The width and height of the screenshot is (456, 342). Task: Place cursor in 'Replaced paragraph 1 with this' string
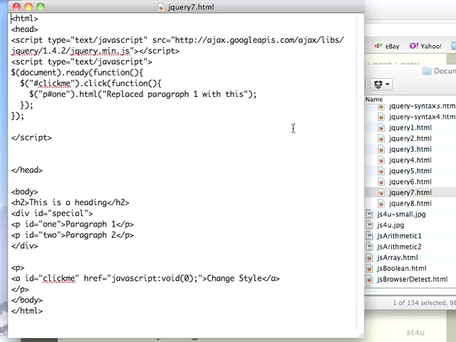(x=175, y=94)
